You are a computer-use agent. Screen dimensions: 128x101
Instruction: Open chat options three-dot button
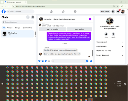(x=28, y=17)
